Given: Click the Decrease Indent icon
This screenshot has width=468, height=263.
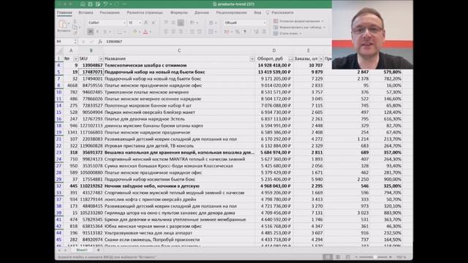Looking at the screenshot, I should [192, 31].
